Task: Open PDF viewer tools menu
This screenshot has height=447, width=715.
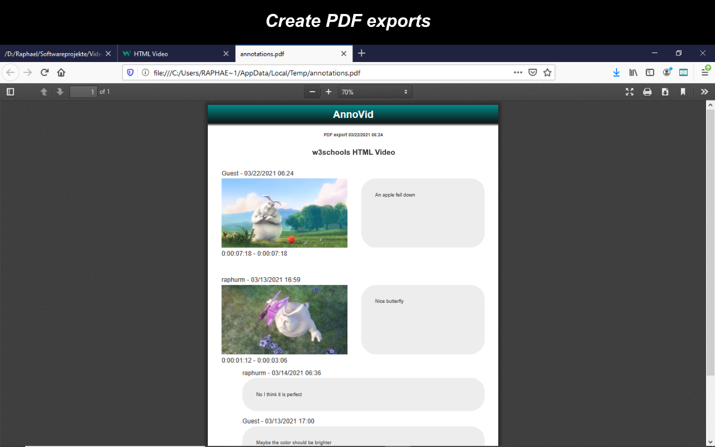Action: click(704, 92)
